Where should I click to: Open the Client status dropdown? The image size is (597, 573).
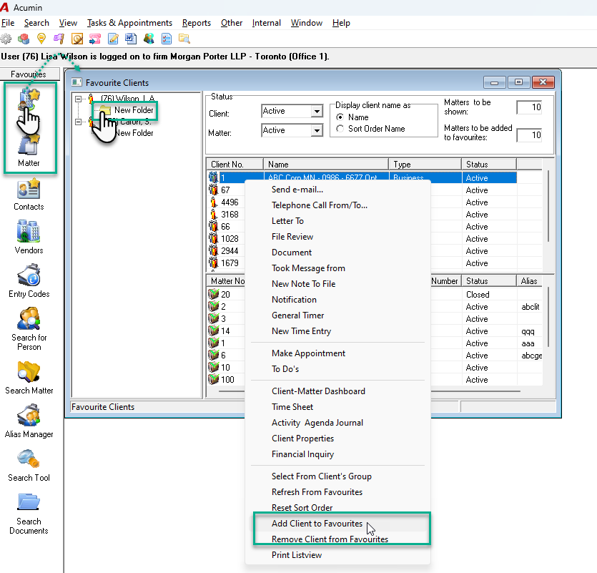tap(317, 112)
